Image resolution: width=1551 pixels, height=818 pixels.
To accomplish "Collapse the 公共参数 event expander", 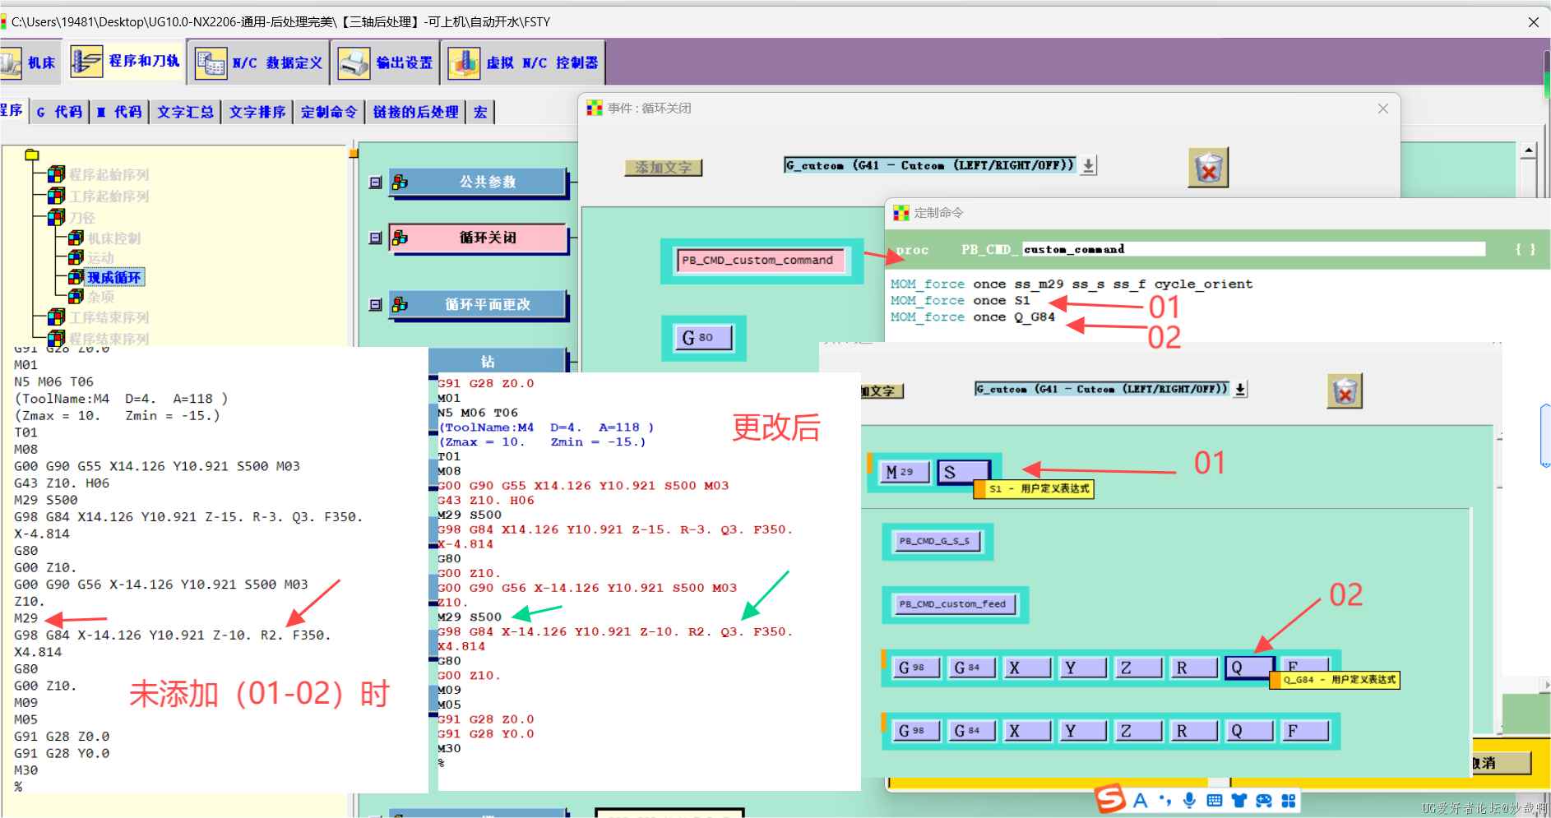I will (x=375, y=183).
